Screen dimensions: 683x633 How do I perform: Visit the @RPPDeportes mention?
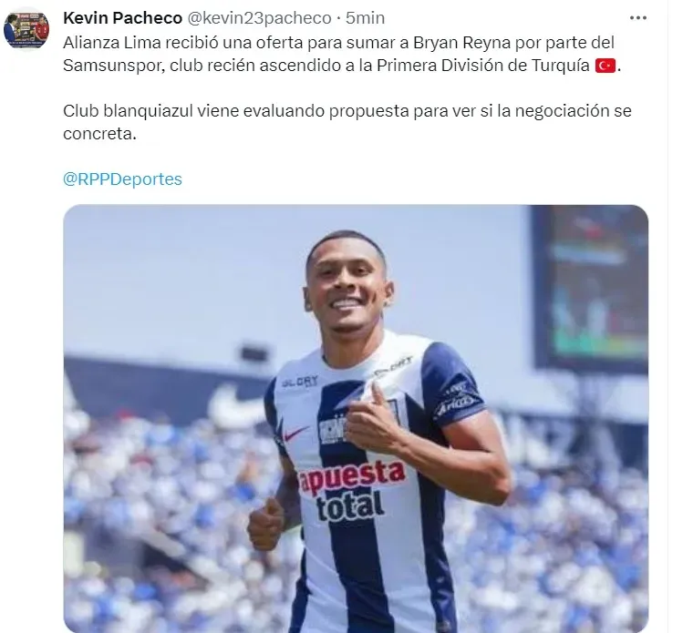[122, 179]
